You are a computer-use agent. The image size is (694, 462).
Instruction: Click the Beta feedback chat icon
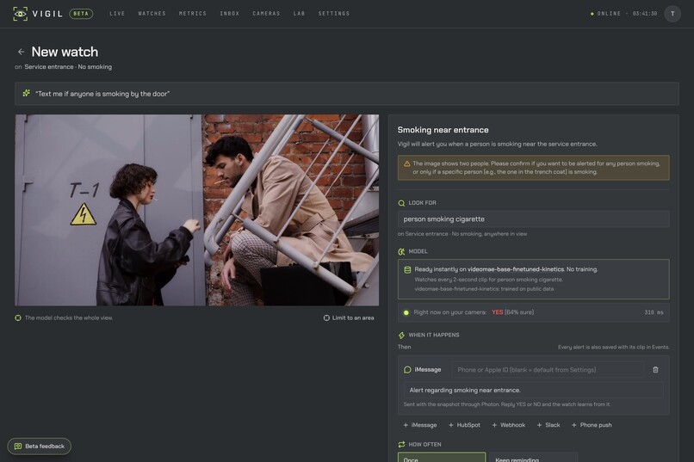[18, 447]
